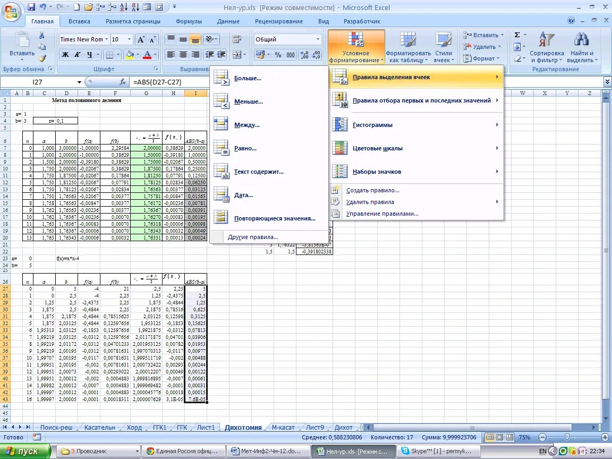Image resolution: width=612 pixels, height=459 pixels.
Task: Open the Удалить cells dropdown
Action: coord(482,47)
